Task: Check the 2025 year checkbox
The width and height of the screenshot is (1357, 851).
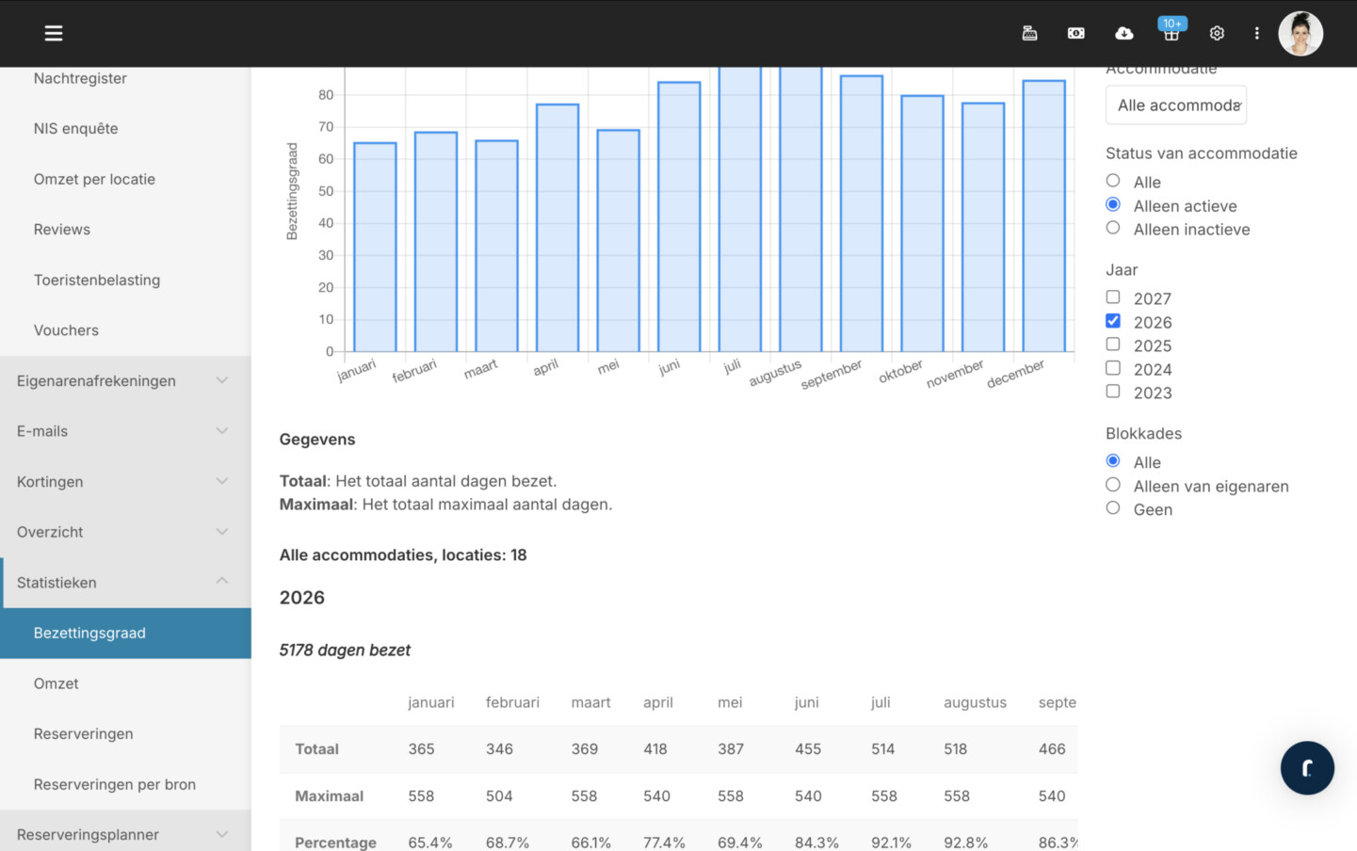Action: point(1113,345)
